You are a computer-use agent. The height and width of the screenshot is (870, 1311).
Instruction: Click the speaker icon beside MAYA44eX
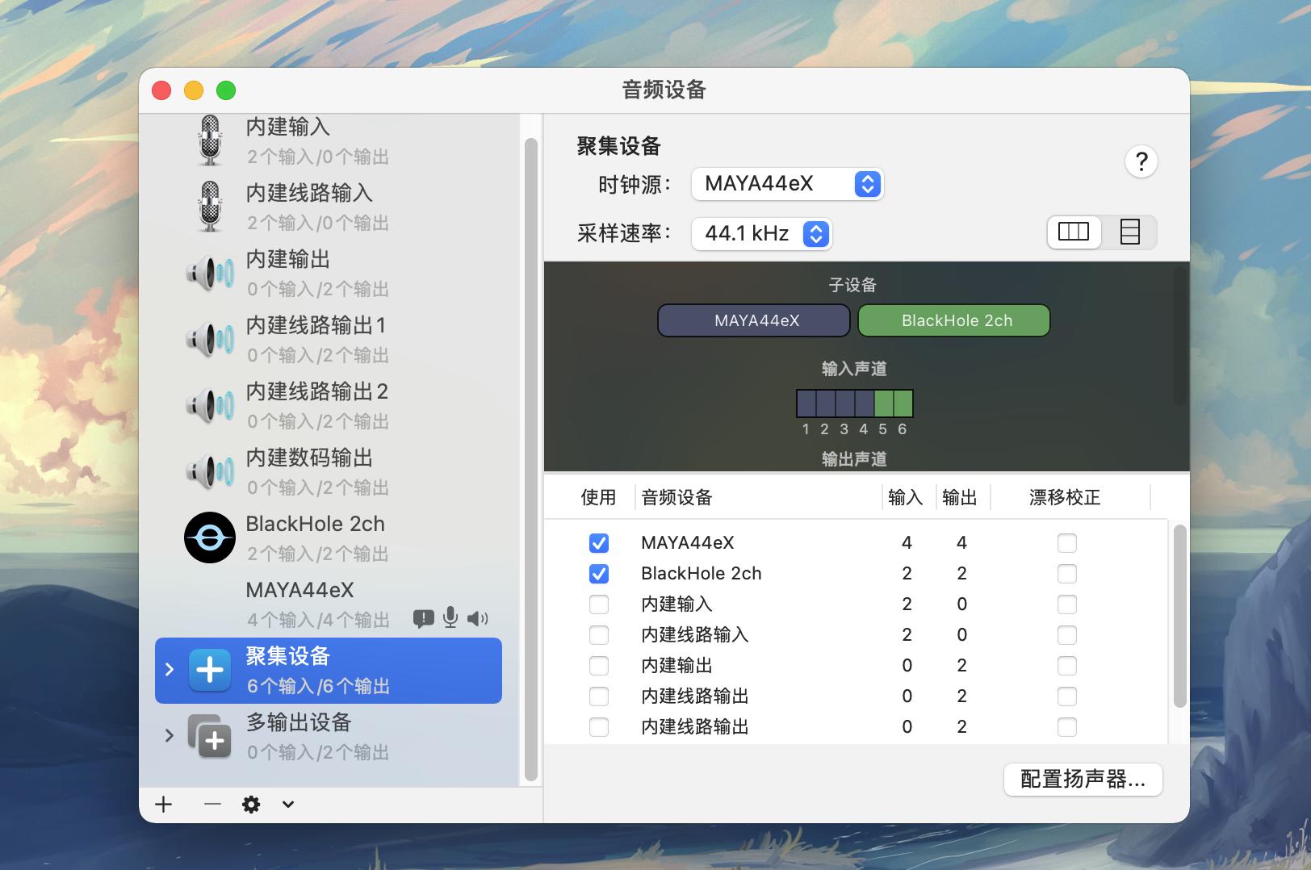click(479, 618)
